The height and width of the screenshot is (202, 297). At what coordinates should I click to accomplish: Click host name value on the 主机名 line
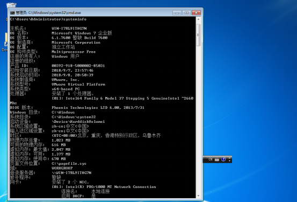(69, 29)
